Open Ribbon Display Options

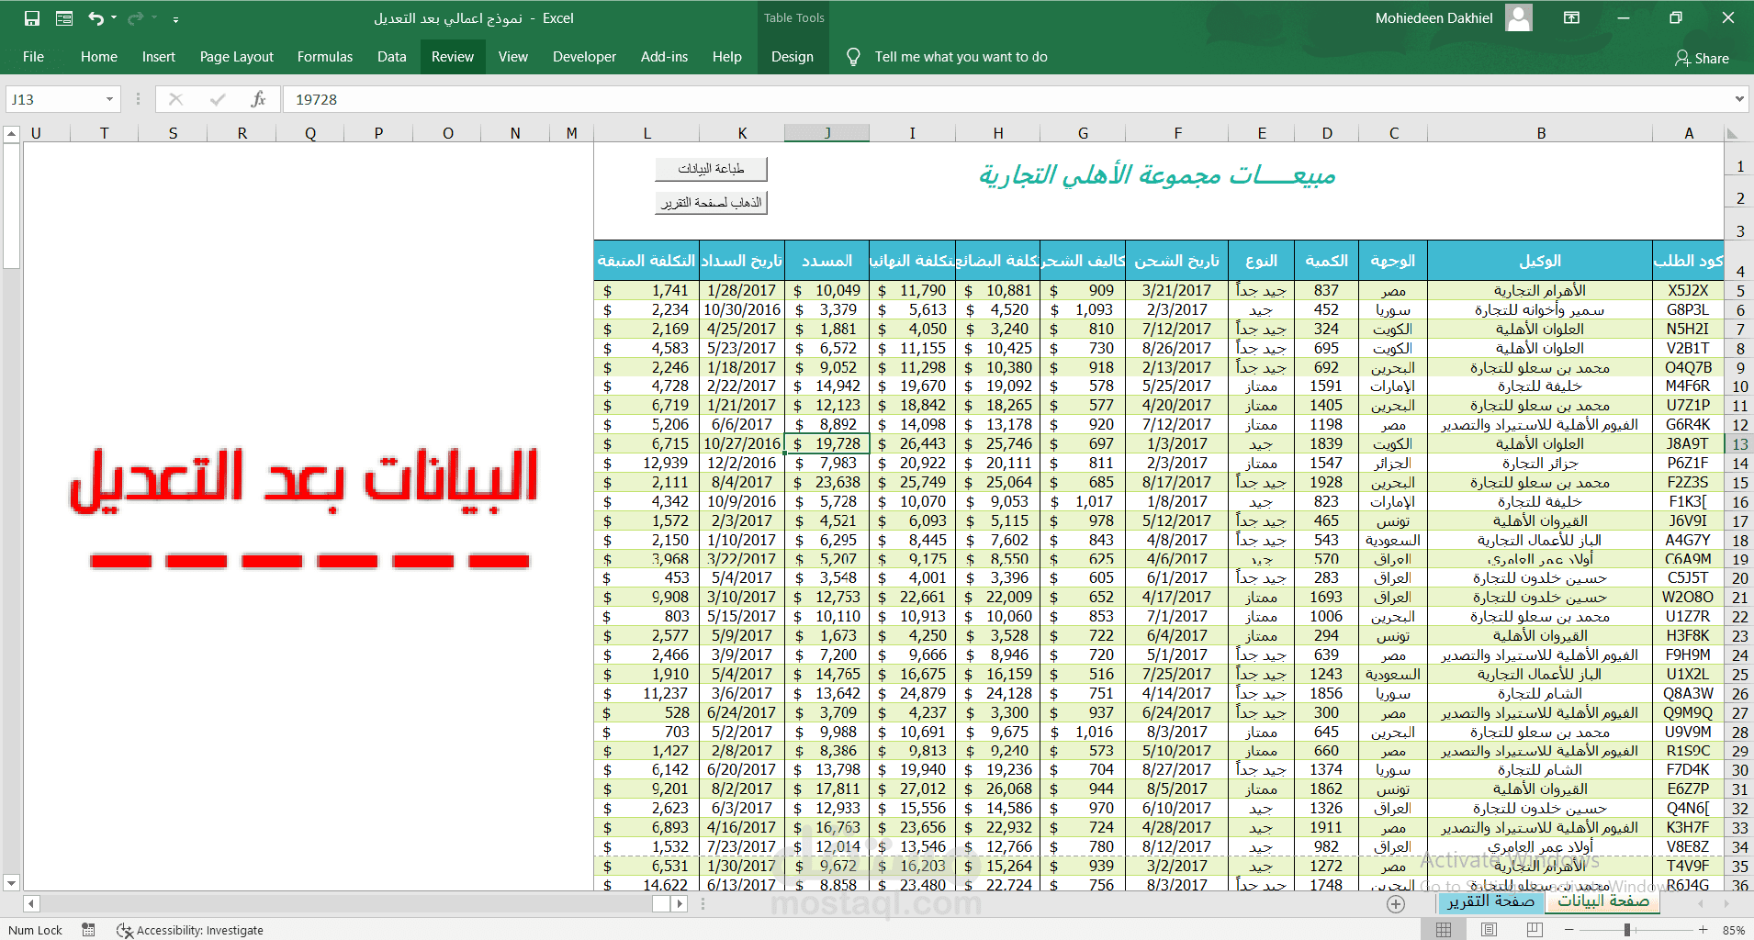[1572, 18]
